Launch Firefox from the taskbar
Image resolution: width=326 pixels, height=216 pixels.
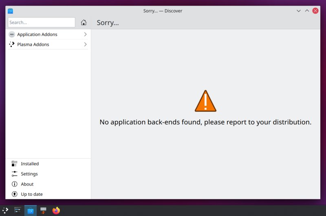coord(56,211)
